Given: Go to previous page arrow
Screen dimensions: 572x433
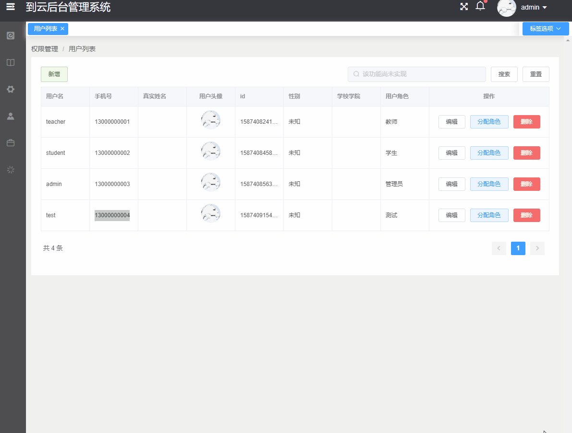Looking at the screenshot, I should (x=499, y=248).
